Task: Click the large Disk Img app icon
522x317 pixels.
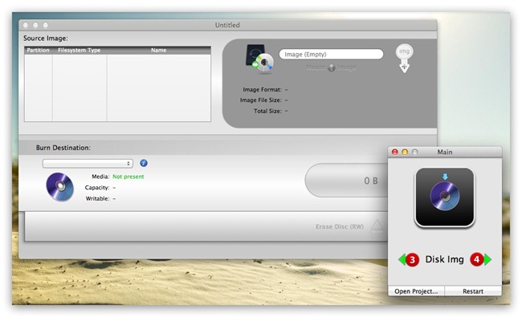Action: point(444,197)
